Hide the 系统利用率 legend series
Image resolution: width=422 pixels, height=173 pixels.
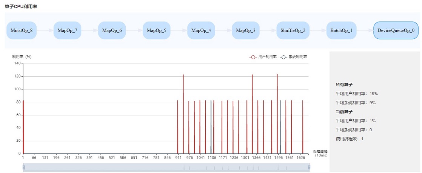point(294,57)
